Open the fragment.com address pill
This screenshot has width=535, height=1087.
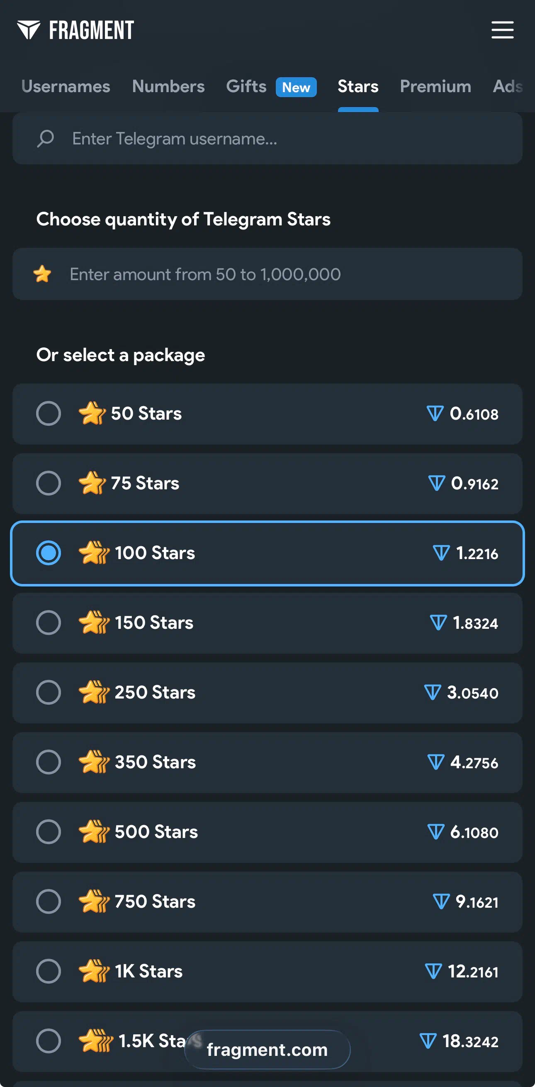pyautogui.click(x=267, y=1050)
